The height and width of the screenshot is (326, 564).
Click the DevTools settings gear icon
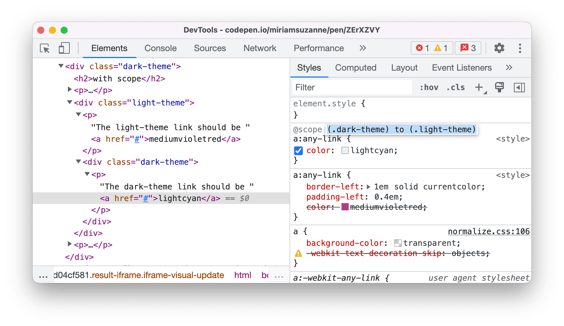click(499, 48)
